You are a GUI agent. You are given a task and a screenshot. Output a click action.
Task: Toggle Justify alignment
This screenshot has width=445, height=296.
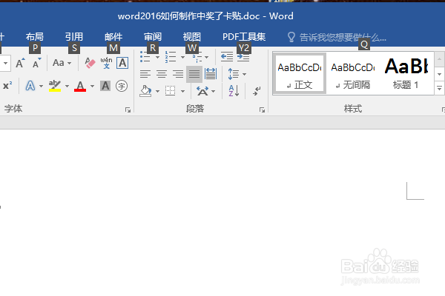point(194,74)
